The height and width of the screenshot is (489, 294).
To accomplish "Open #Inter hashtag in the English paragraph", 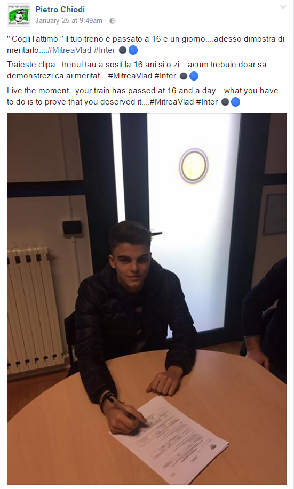I will [x=207, y=102].
